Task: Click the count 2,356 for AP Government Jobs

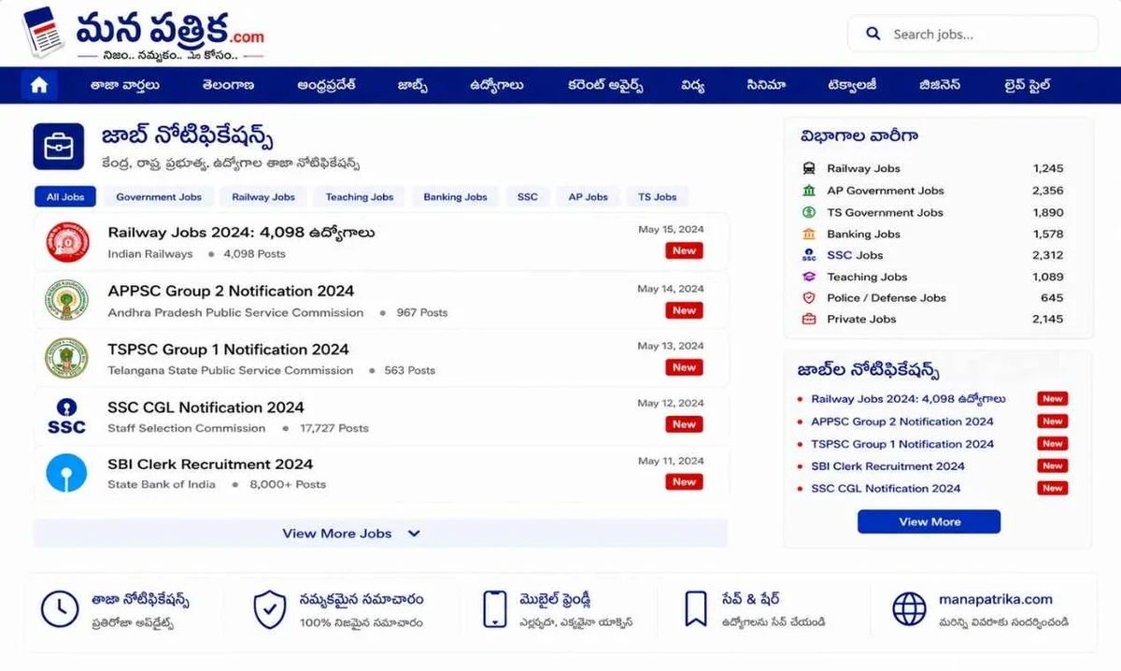Action: [x=1048, y=190]
